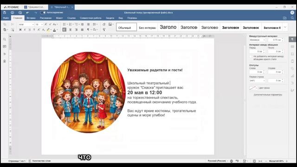
Task: Switch to the Макет ribbon tab
Action: click(59, 18)
